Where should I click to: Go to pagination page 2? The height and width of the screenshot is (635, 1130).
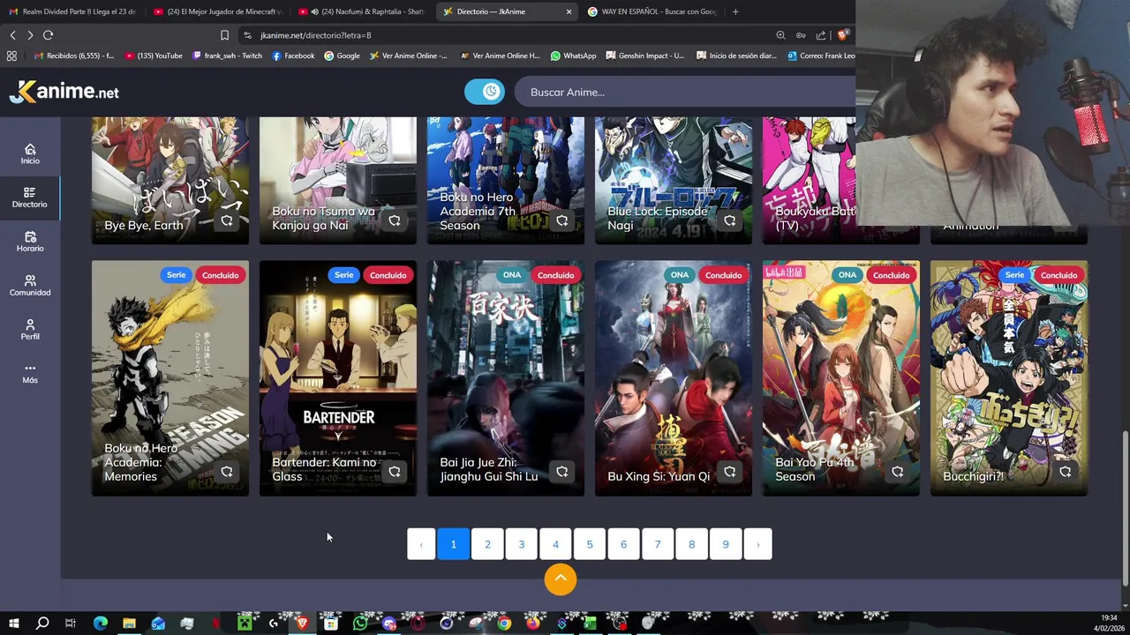[x=487, y=544]
